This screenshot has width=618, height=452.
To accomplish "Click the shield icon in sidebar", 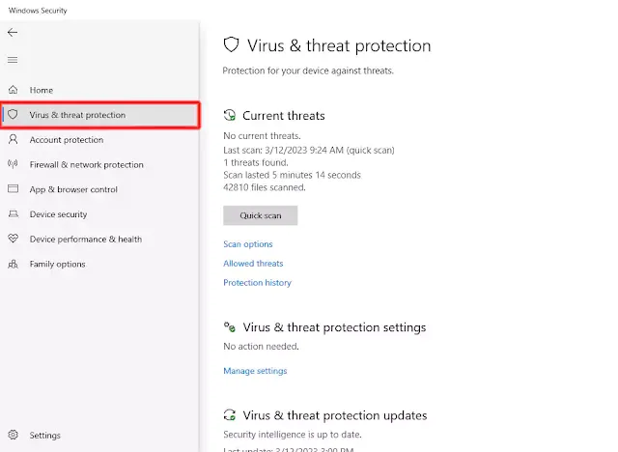I will pos(13,114).
